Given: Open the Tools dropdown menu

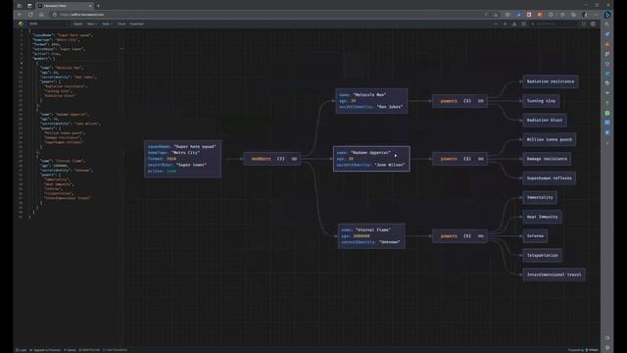Looking at the screenshot, I should click(107, 24).
